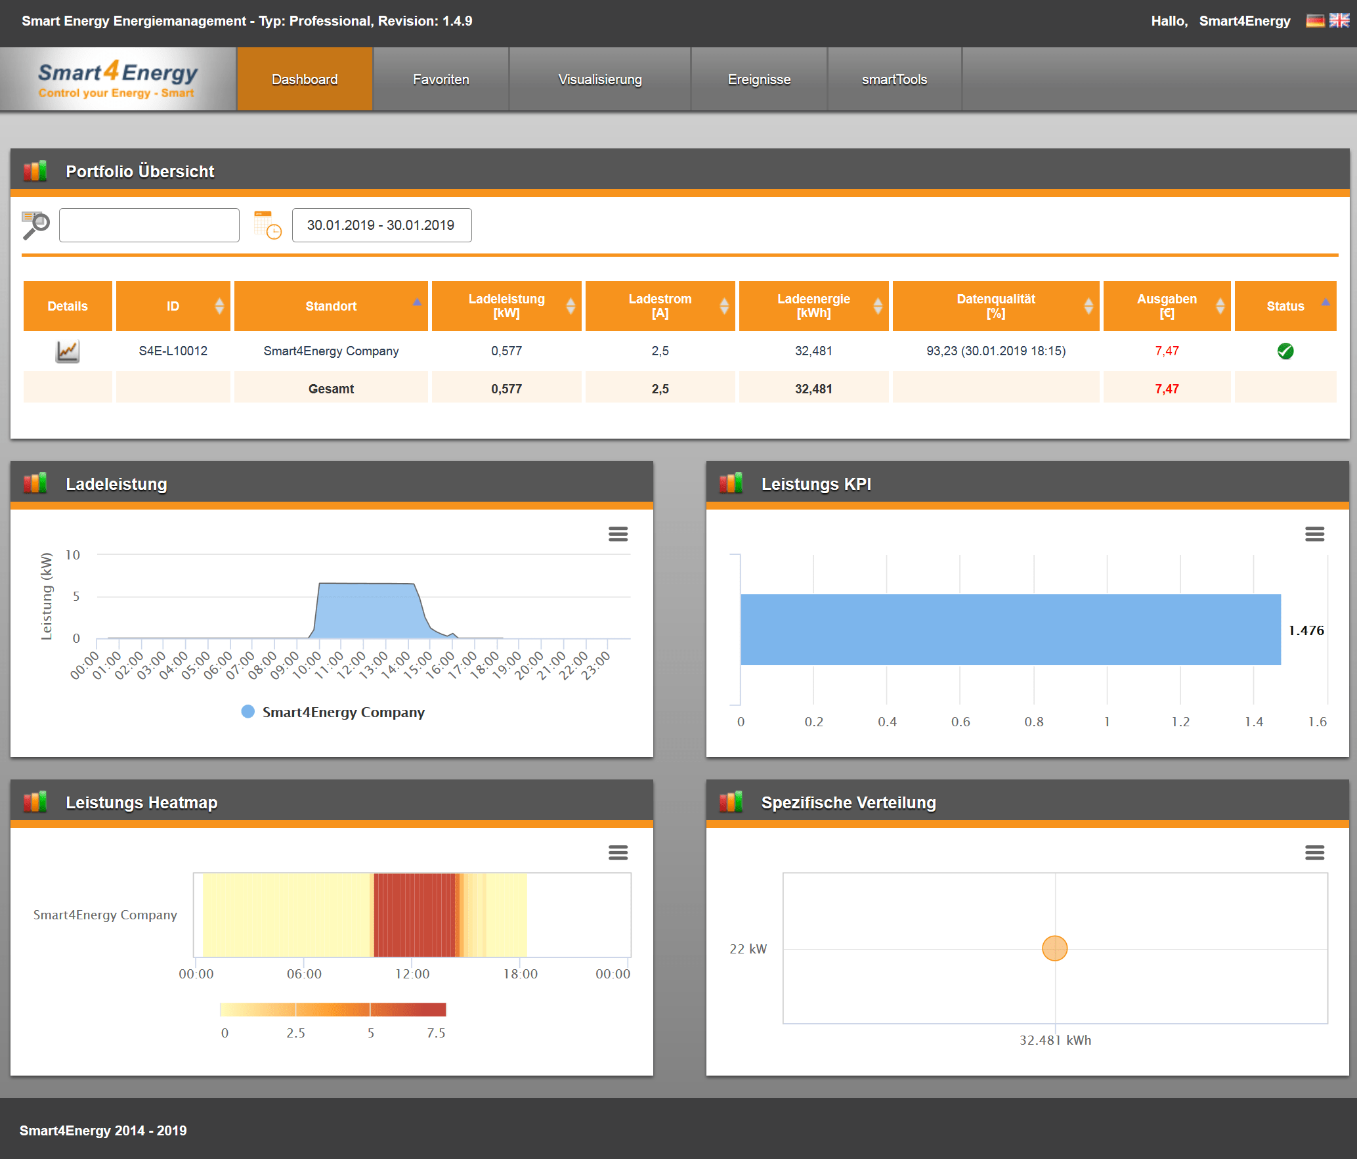Click data quality cell 93,23 (30.01.2019 18:15)
The width and height of the screenshot is (1357, 1159).
click(996, 351)
